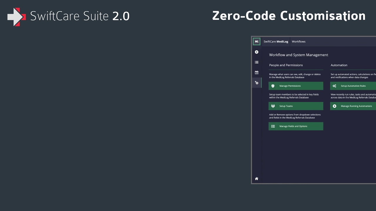Click the ML logo icon in MediLog
Image resolution: width=376 pixels, height=211 pixels.
point(256,42)
